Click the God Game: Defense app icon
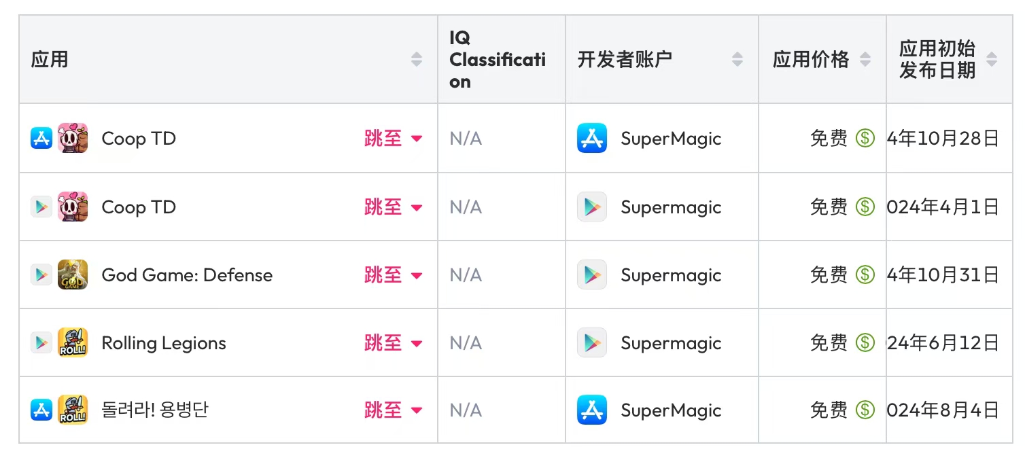This screenshot has height=460, width=1025. pos(73,275)
